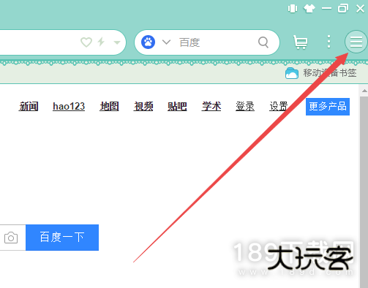The height and width of the screenshot is (288, 368).
Task: Minimize the browser window
Action: click(326, 9)
